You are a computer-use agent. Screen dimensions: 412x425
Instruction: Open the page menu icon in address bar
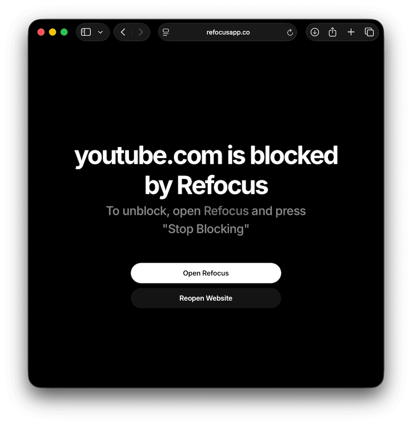166,32
